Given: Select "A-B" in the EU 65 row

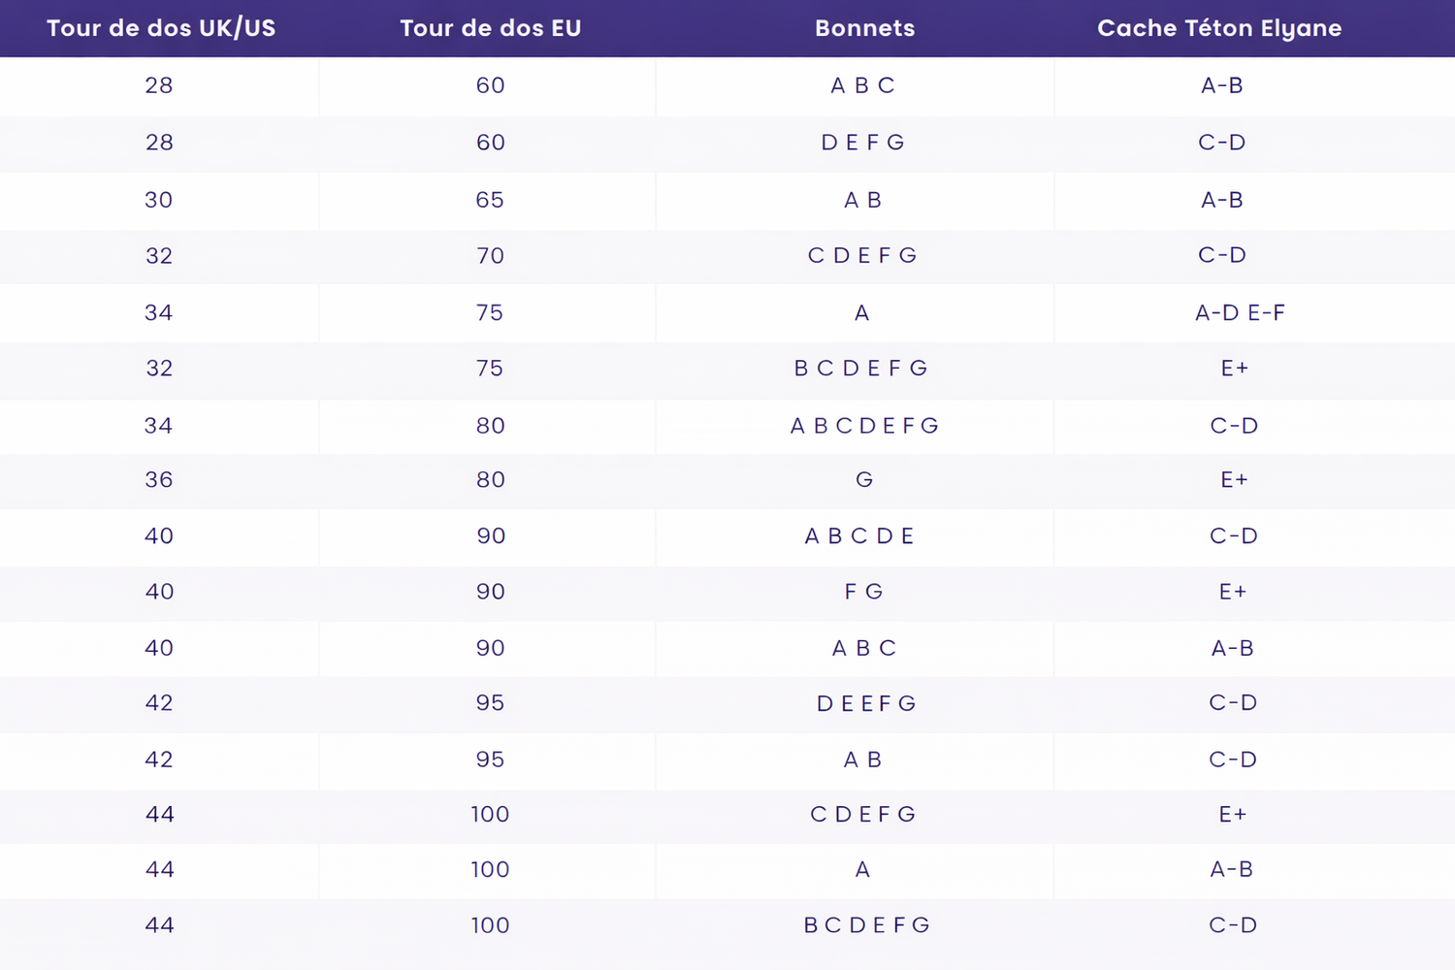Looking at the screenshot, I should click(1222, 200).
